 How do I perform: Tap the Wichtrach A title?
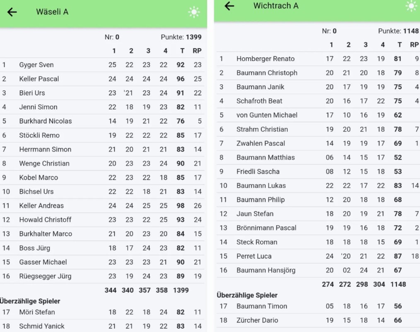pos(276,6)
